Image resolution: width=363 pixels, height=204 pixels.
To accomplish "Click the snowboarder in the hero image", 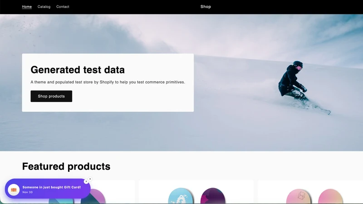I will tap(299, 87).
